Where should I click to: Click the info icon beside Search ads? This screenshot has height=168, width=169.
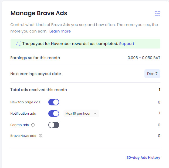[33, 125]
